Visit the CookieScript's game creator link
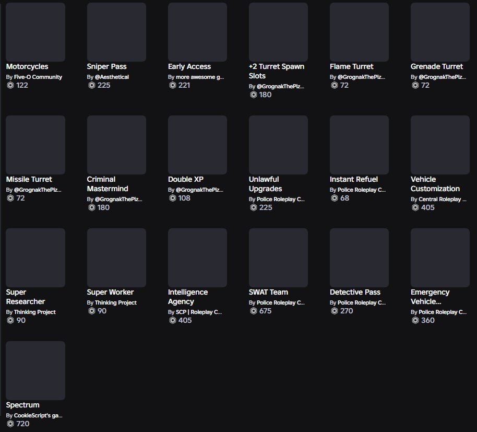The image size is (477, 432). [38, 415]
